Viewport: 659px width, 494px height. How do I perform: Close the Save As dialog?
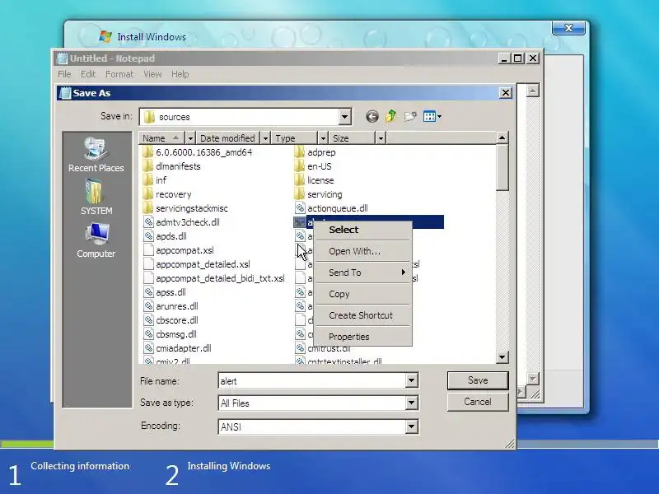[506, 93]
